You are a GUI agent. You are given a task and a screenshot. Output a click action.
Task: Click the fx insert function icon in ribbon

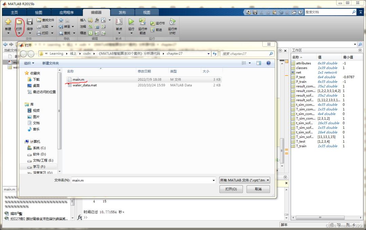[x=97, y=20]
